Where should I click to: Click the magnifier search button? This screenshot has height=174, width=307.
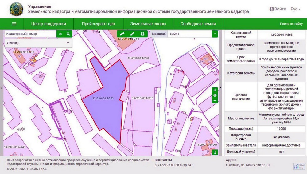tap(68, 34)
